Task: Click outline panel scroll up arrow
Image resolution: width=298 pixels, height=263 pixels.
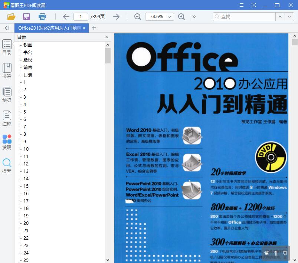Action: (108, 45)
